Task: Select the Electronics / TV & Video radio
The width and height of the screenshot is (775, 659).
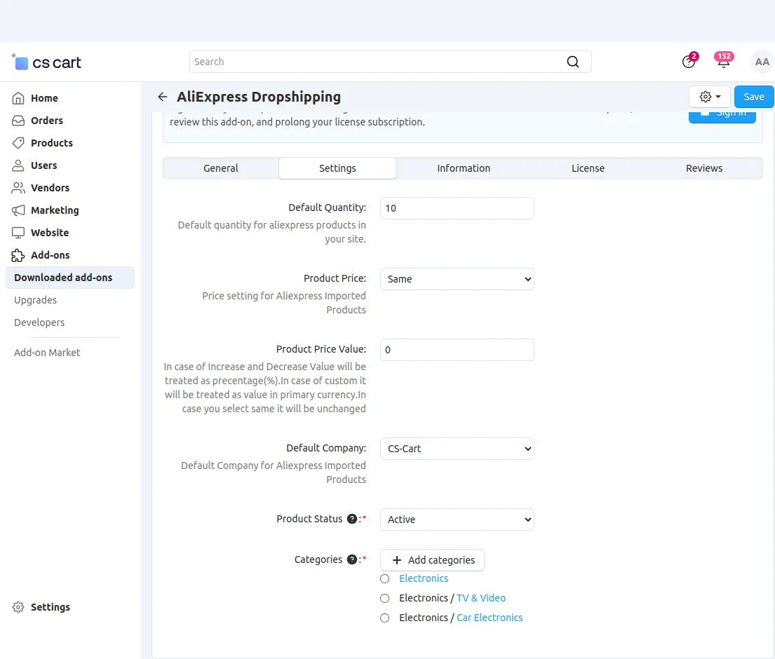Action: click(384, 599)
